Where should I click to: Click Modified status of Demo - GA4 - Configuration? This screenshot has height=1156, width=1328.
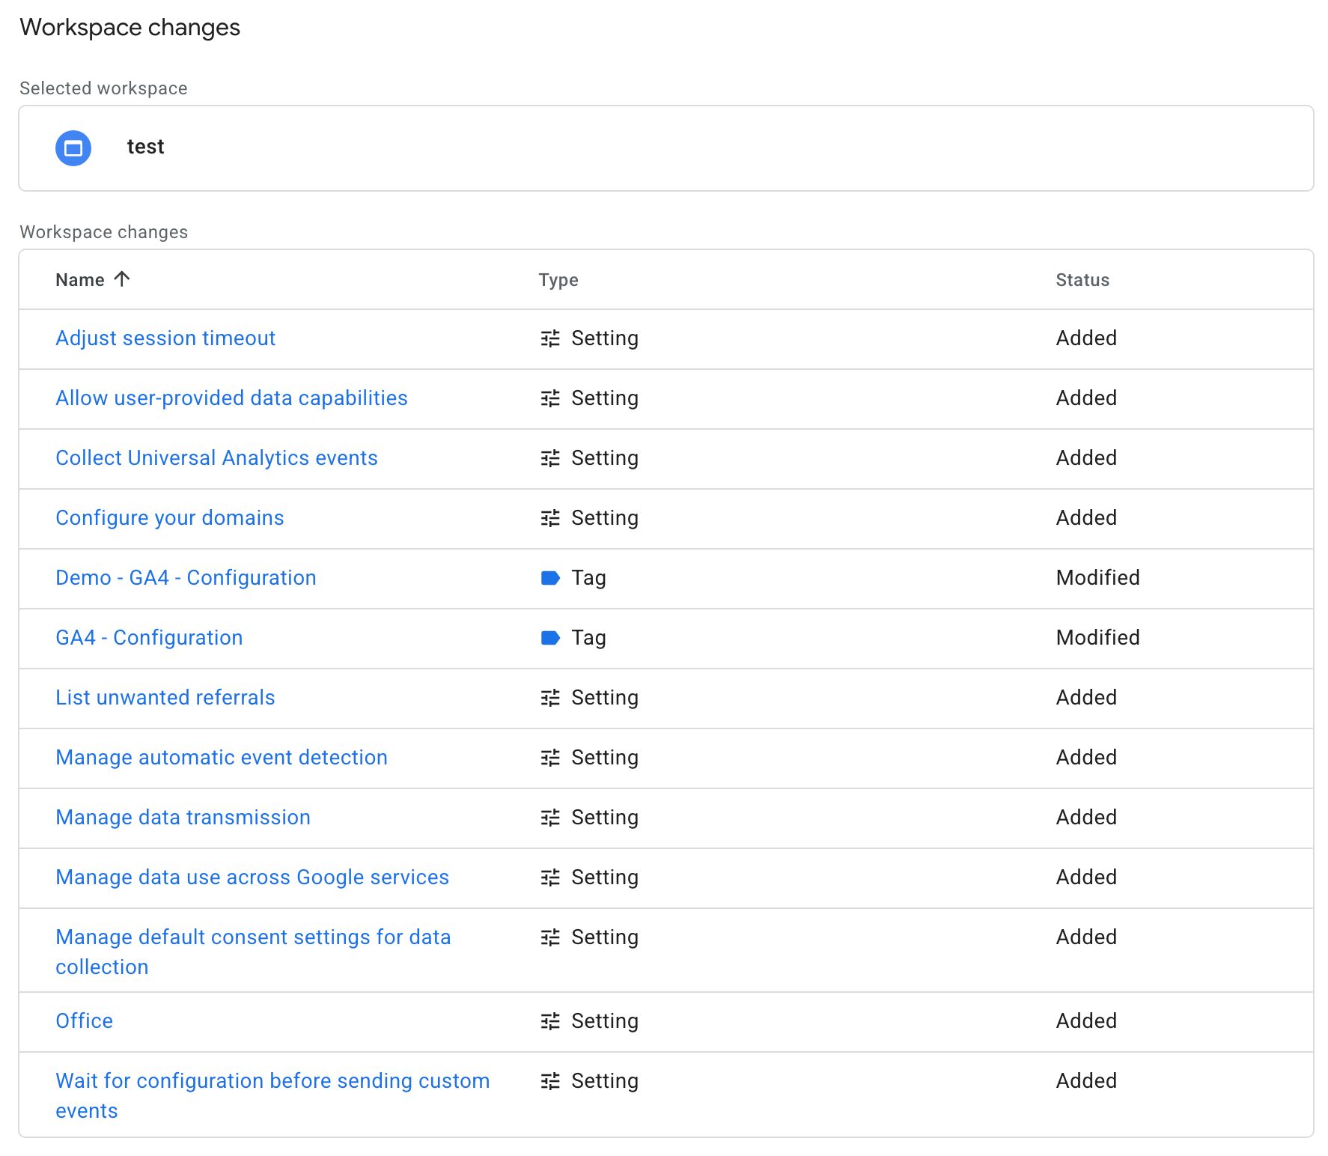click(x=1097, y=578)
